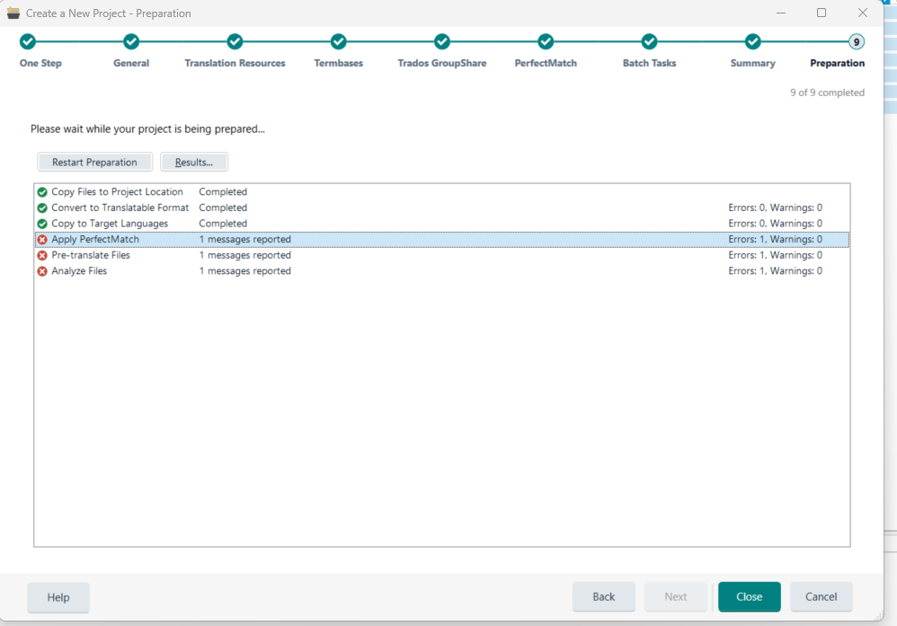The height and width of the screenshot is (626, 897).
Task: Click the step 9 badge above Preparation
Action: 856,41
